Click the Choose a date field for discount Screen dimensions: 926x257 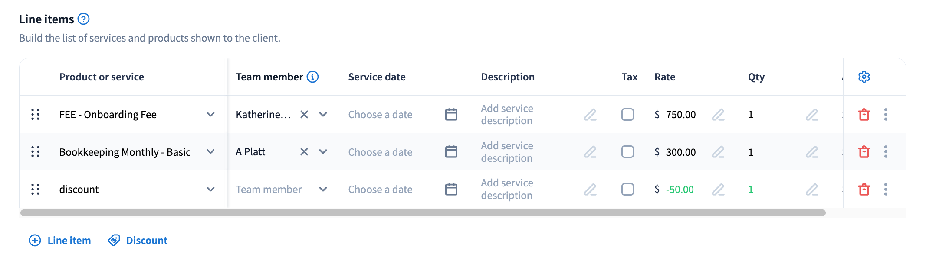tap(381, 190)
